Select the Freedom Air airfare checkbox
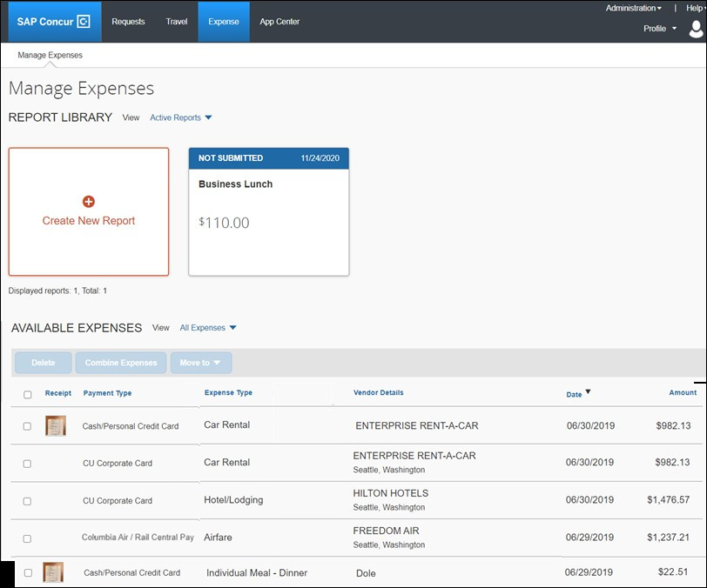 coord(27,538)
